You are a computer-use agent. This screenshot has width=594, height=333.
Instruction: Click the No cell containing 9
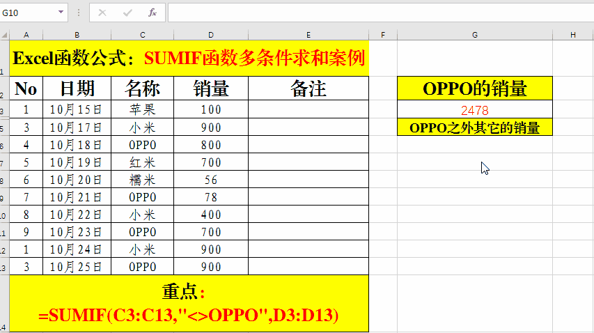coord(26,232)
